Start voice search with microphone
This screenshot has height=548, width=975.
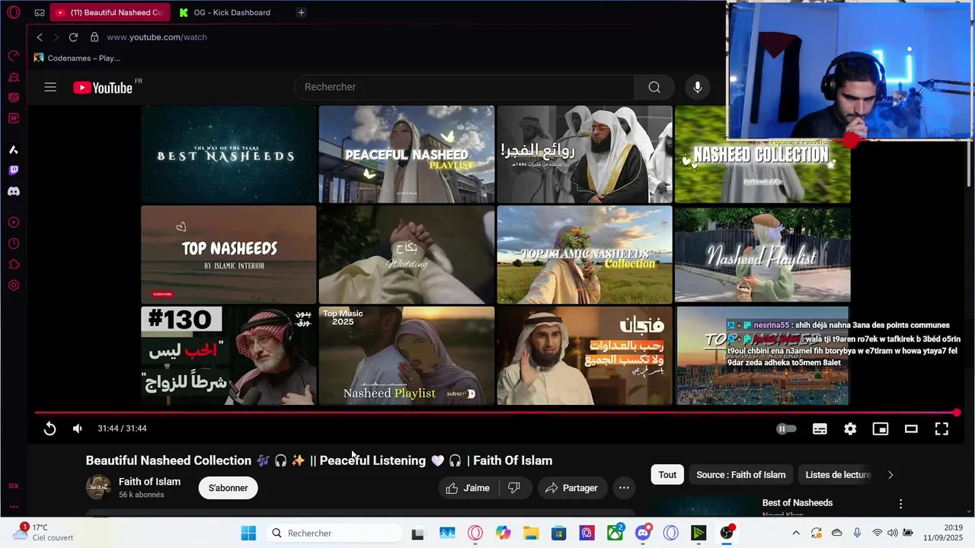pyautogui.click(x=697, y=87)
